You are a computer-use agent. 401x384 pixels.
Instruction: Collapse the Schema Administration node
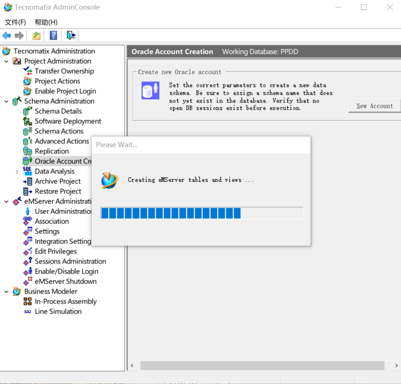point(6,101)
